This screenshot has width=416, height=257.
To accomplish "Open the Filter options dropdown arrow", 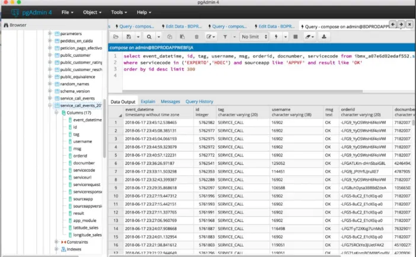I will 234,37.
